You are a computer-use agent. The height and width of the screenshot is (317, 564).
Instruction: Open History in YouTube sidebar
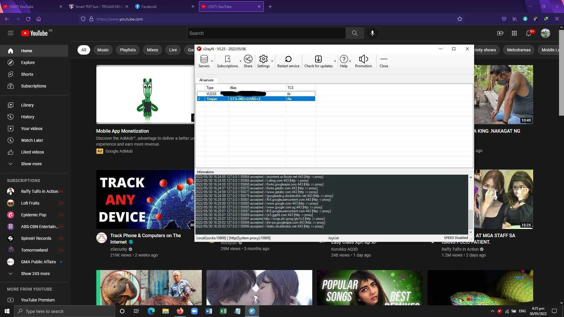point(34,117)
